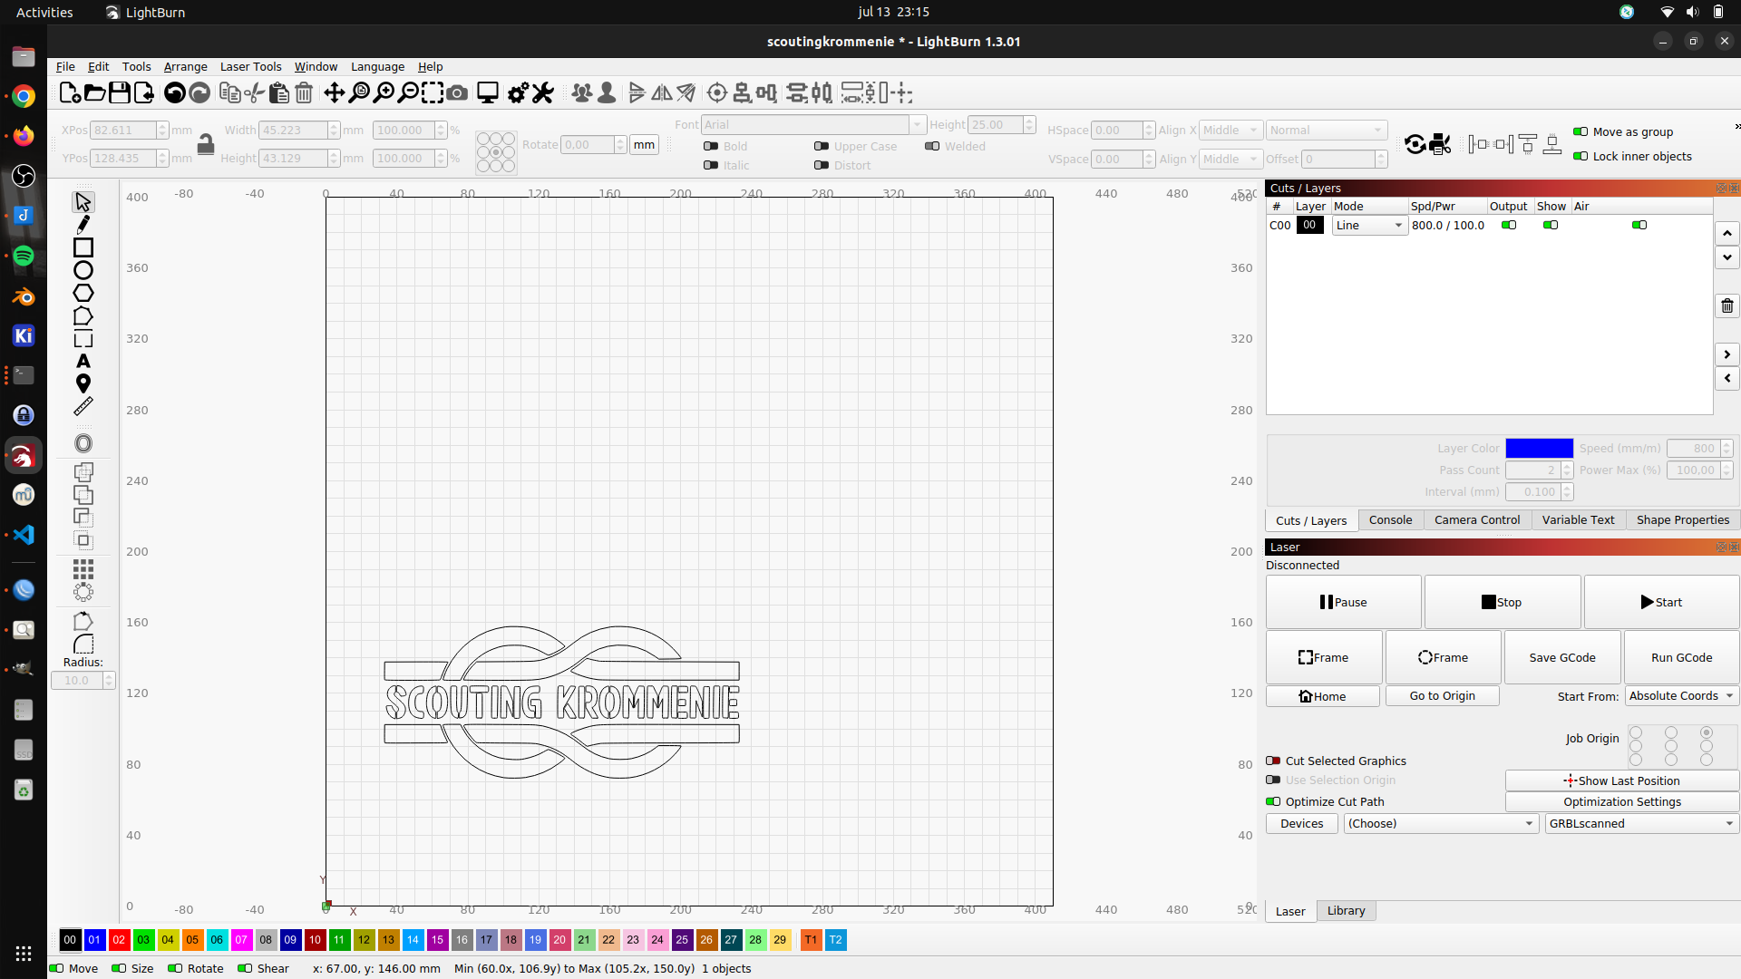Pick red layer 02 palette swatch
Viewport: 1741px width, 979px height.
pyautogui.click(x=119, y=940)
